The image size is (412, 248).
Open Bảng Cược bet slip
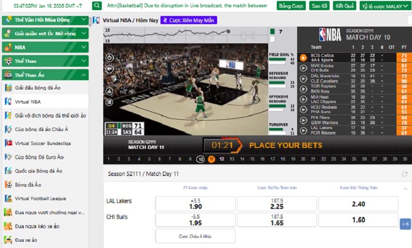(x=291, y=6)
